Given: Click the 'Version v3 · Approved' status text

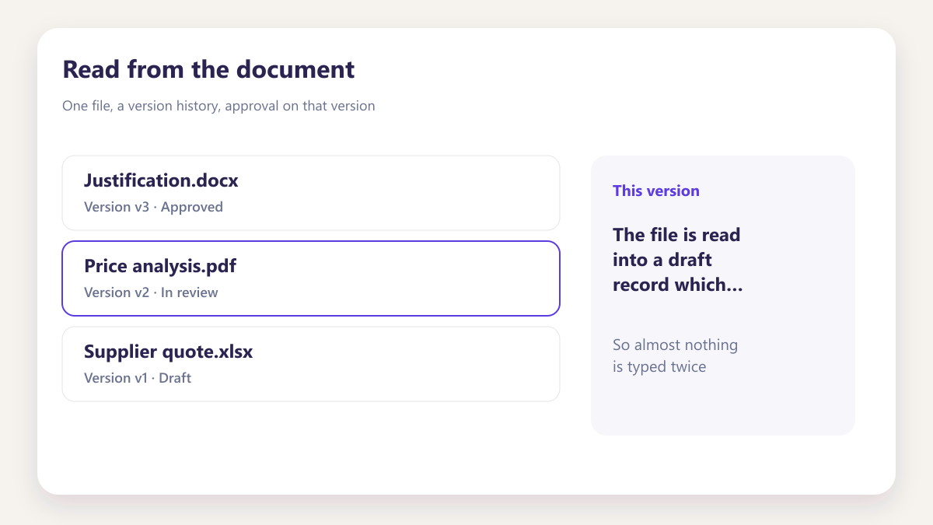Looking at the screenshot, I should [x=153, y=207].
